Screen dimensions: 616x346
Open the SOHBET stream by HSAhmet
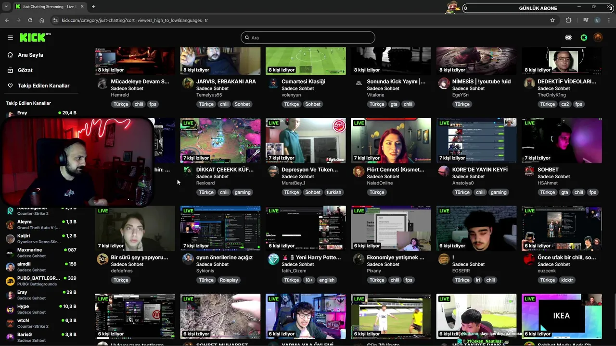click(x=562, y=141)
